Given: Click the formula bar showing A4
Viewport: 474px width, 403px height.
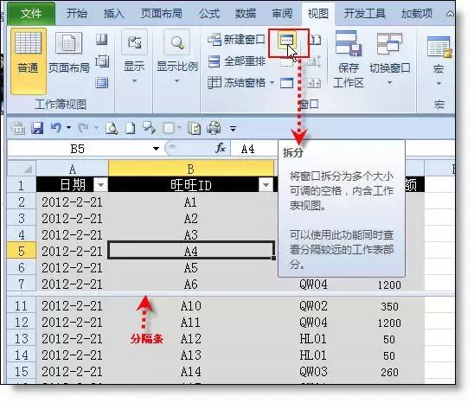Looking at the screenshot, I should tap(254, 149).
